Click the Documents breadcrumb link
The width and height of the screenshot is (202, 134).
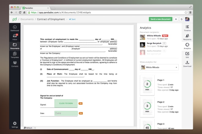pos(27,19)
